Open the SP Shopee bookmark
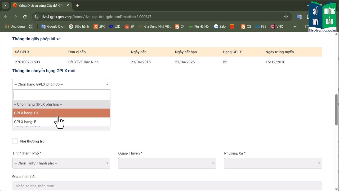Screen dimensions: 339x191 tap(130, 27)
